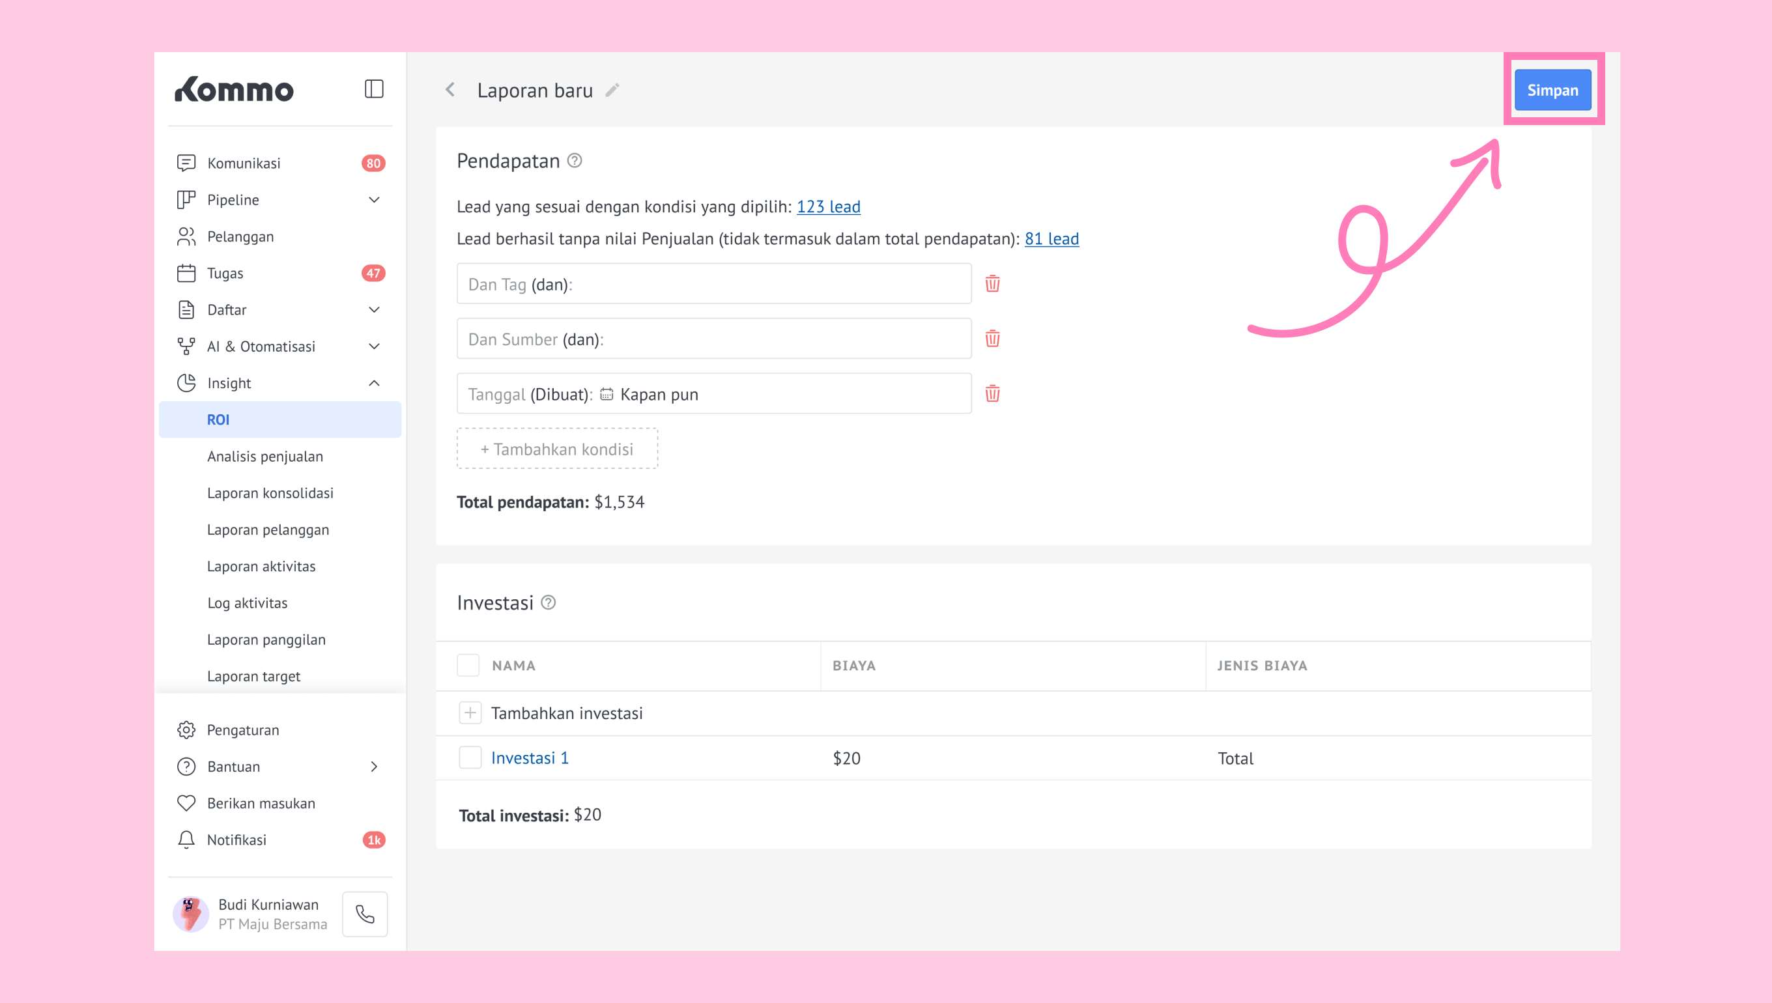This screenshot has height=1003, width=1772.
Task: Tick the select-all checkbox in the NAMA header
Action: 468,666
